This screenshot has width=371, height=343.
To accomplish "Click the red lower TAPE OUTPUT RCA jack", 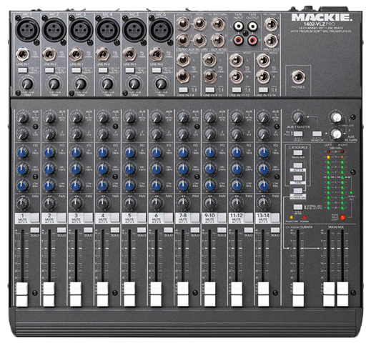I will pos(252,40).
